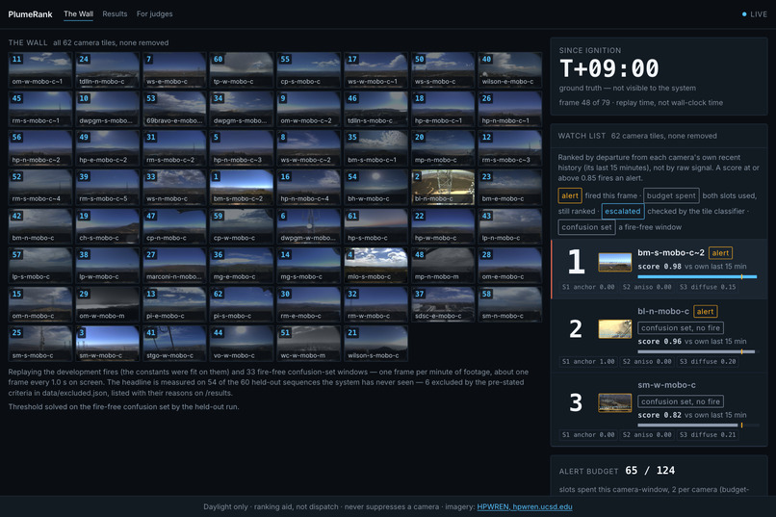Click the orange alert legend badge
The image size is (776, 517).
click(x=570, y=195)
